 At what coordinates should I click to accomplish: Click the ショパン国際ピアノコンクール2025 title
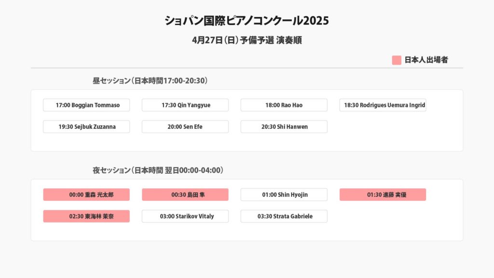[x=247, y=21]
